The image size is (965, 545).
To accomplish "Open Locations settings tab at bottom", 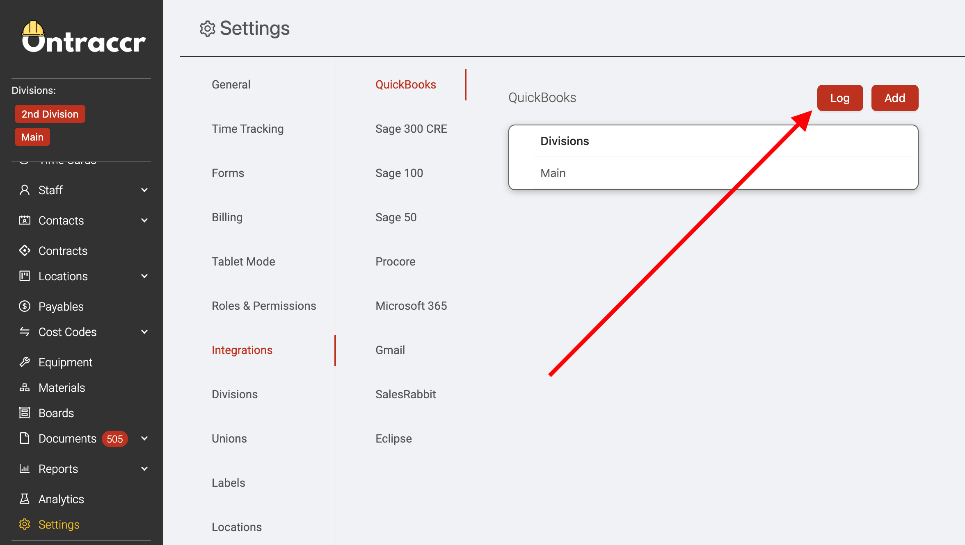I will click(237, 527).
